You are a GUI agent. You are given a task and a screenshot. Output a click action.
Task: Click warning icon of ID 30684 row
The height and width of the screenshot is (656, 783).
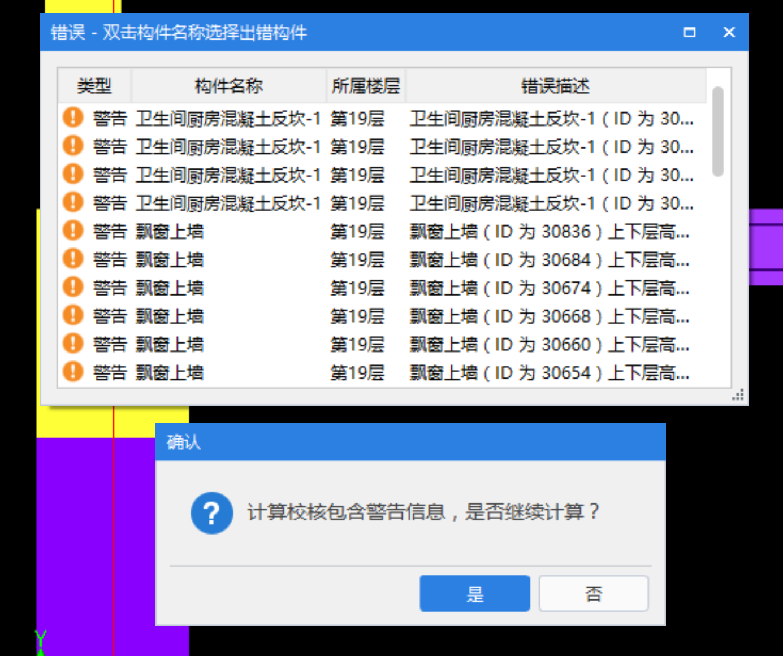(73, 259)
